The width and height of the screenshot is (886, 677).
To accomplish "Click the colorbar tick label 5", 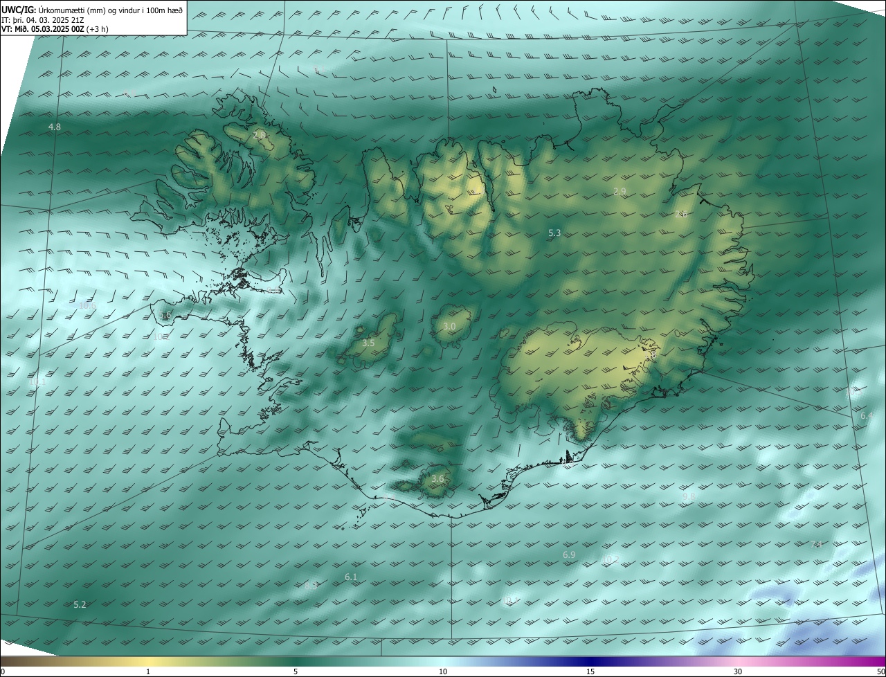I will 296,671.
